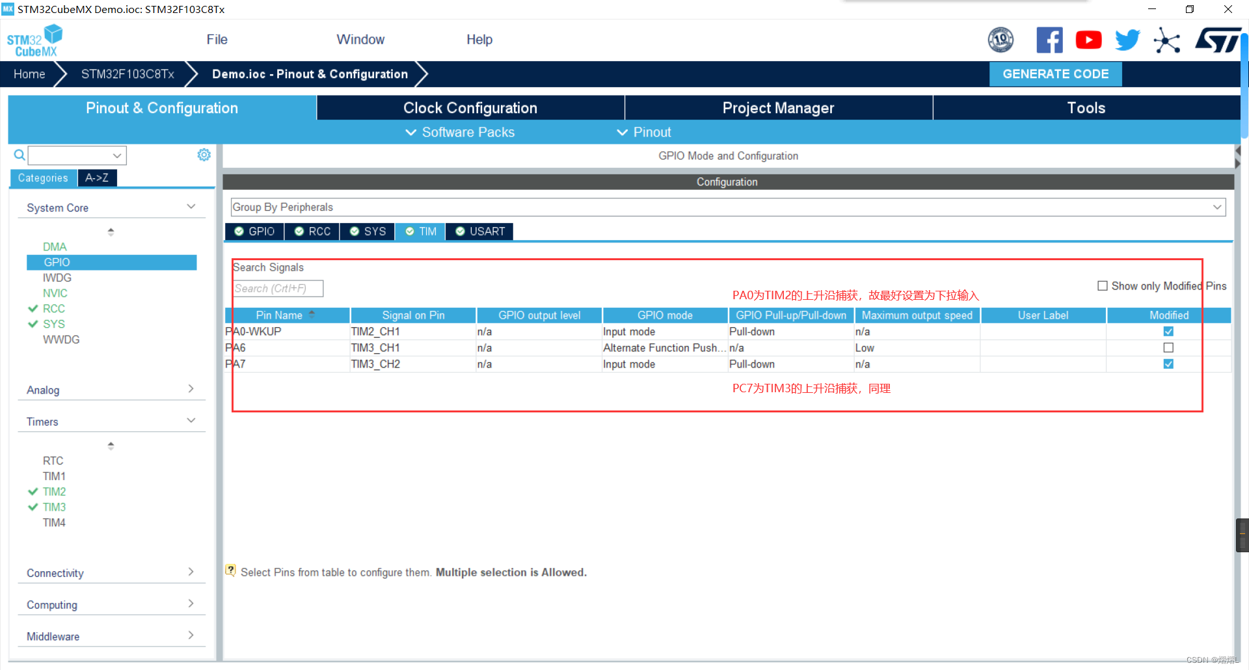1249x670 pixels.
Task: Click the GENERATE CODE button
Action: pos(1055,74)
